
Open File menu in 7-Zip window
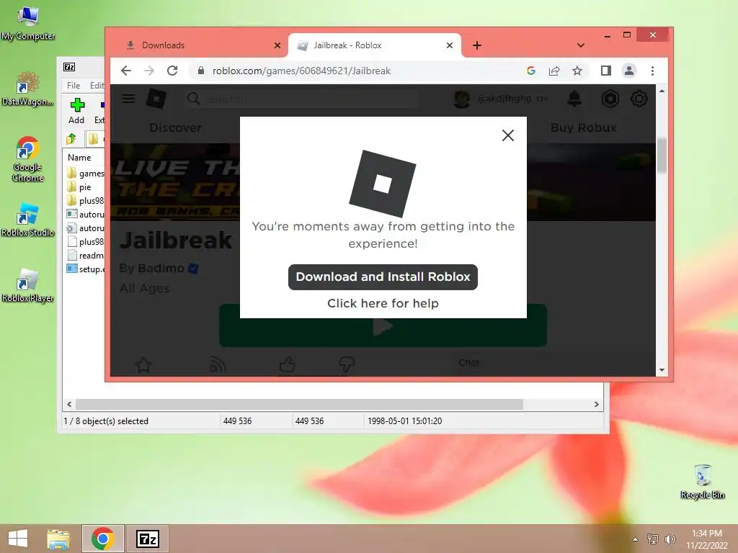pos(74,86)
